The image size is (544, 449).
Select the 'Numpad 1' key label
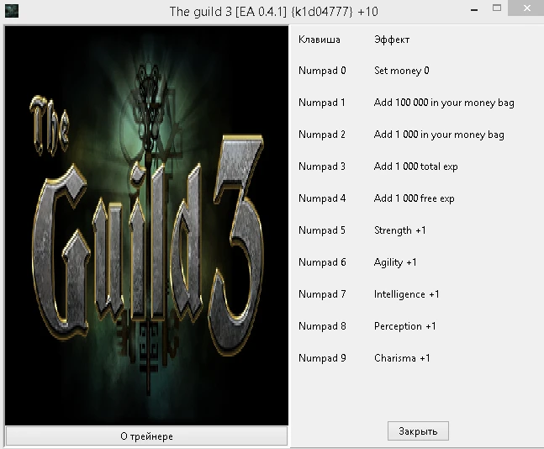tap(322, 103)
